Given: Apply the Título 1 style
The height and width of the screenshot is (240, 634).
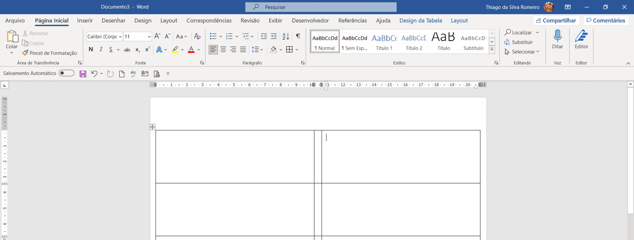Looking at the screenshot, I should [384, 41].
